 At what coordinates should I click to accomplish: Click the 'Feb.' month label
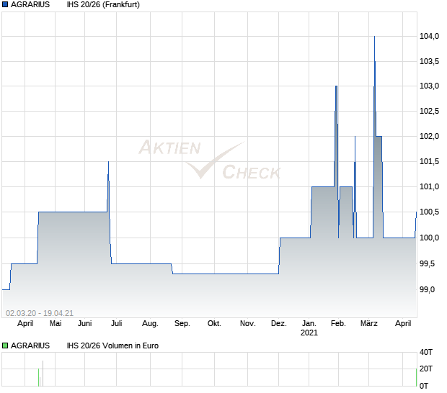click(x=338, y=323)
